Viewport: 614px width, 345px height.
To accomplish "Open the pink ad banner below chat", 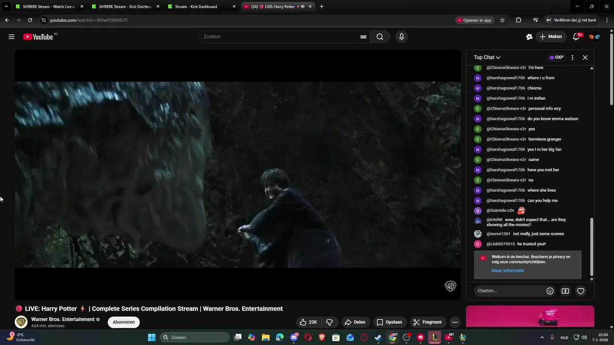I will pyautogui.click(x=530, y=317).
